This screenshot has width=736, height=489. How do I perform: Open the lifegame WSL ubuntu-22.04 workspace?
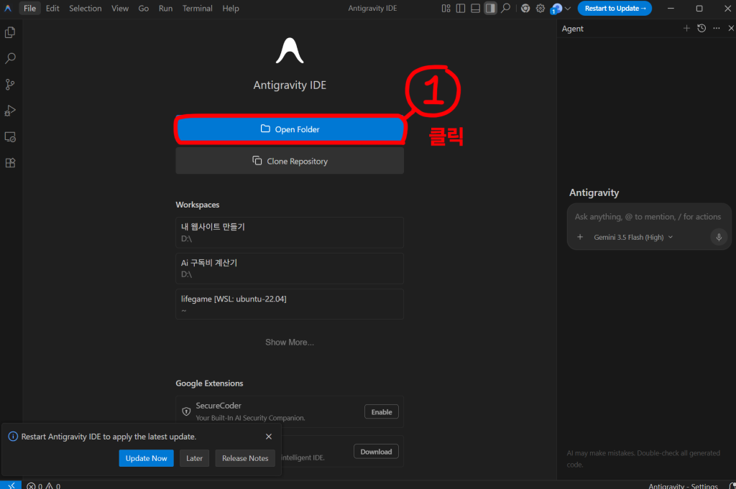[x=290, y=304]
